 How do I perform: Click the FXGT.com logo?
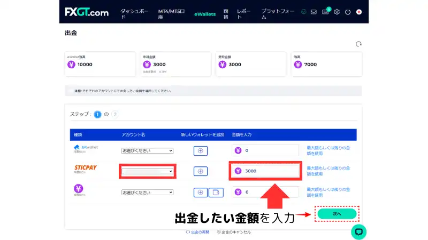pos(87,12)
